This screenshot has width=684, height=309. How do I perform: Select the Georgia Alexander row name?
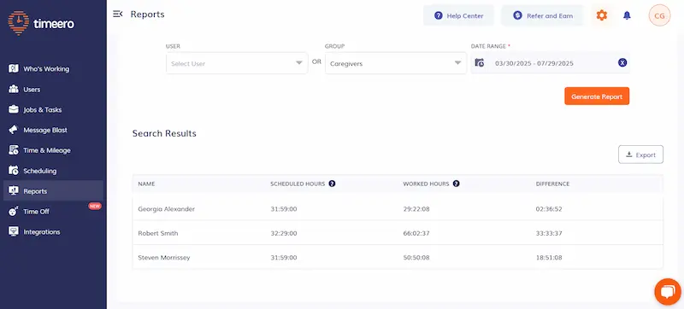(x=166, y=209)
